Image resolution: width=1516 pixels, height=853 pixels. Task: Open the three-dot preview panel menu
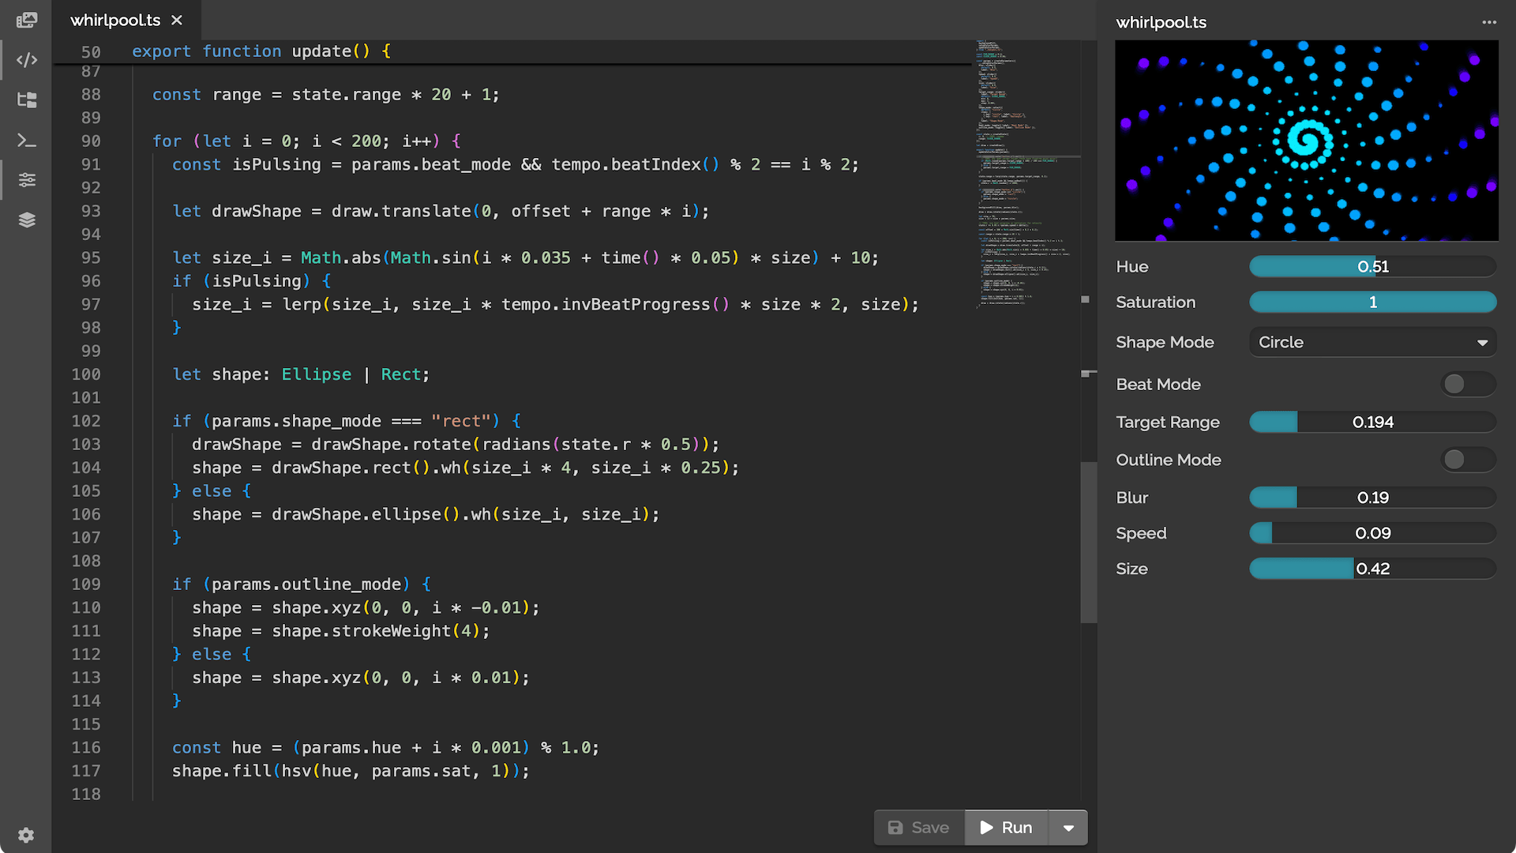click(x=1489, y=22)
